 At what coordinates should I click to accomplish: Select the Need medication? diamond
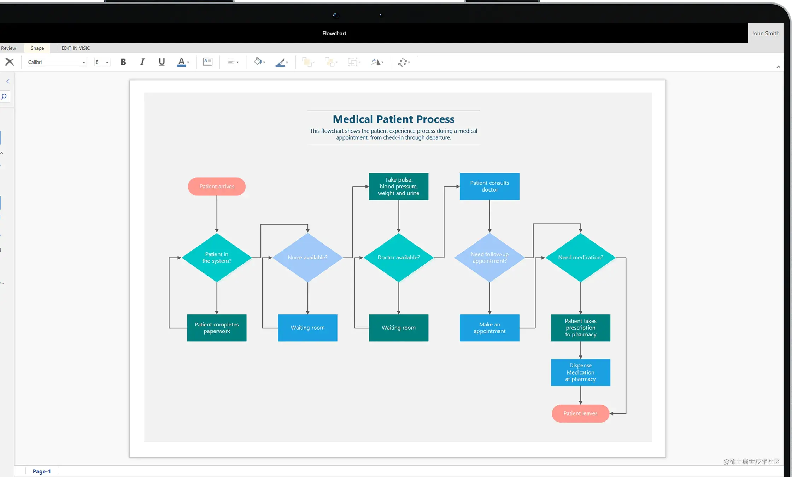[x=581, y=258]
